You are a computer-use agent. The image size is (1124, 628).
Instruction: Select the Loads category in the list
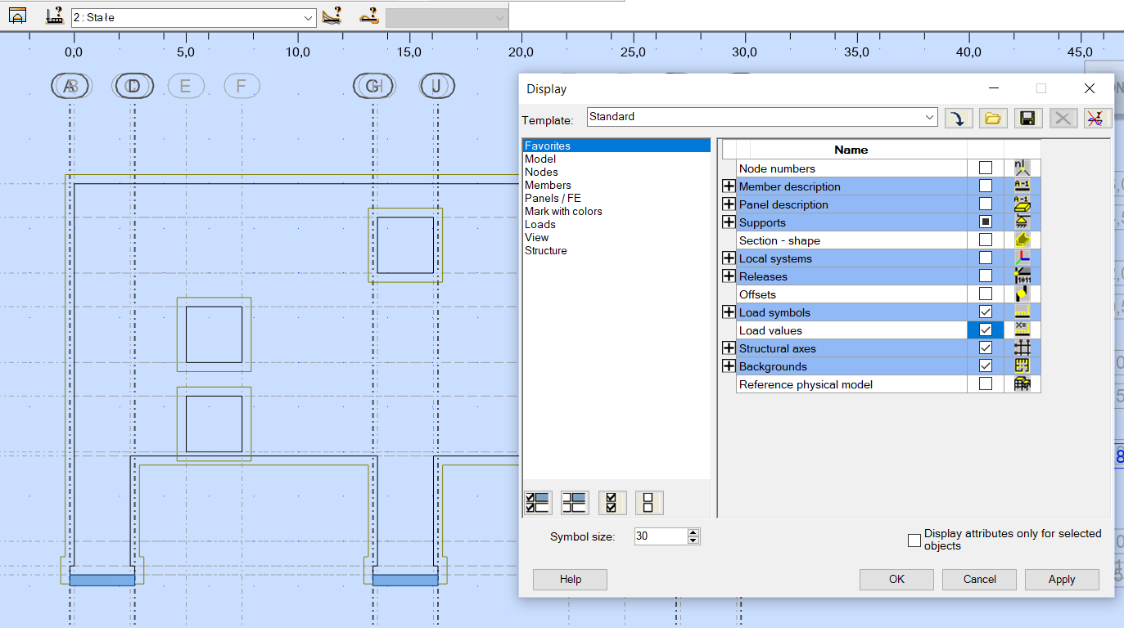click(x=540, y=224)
